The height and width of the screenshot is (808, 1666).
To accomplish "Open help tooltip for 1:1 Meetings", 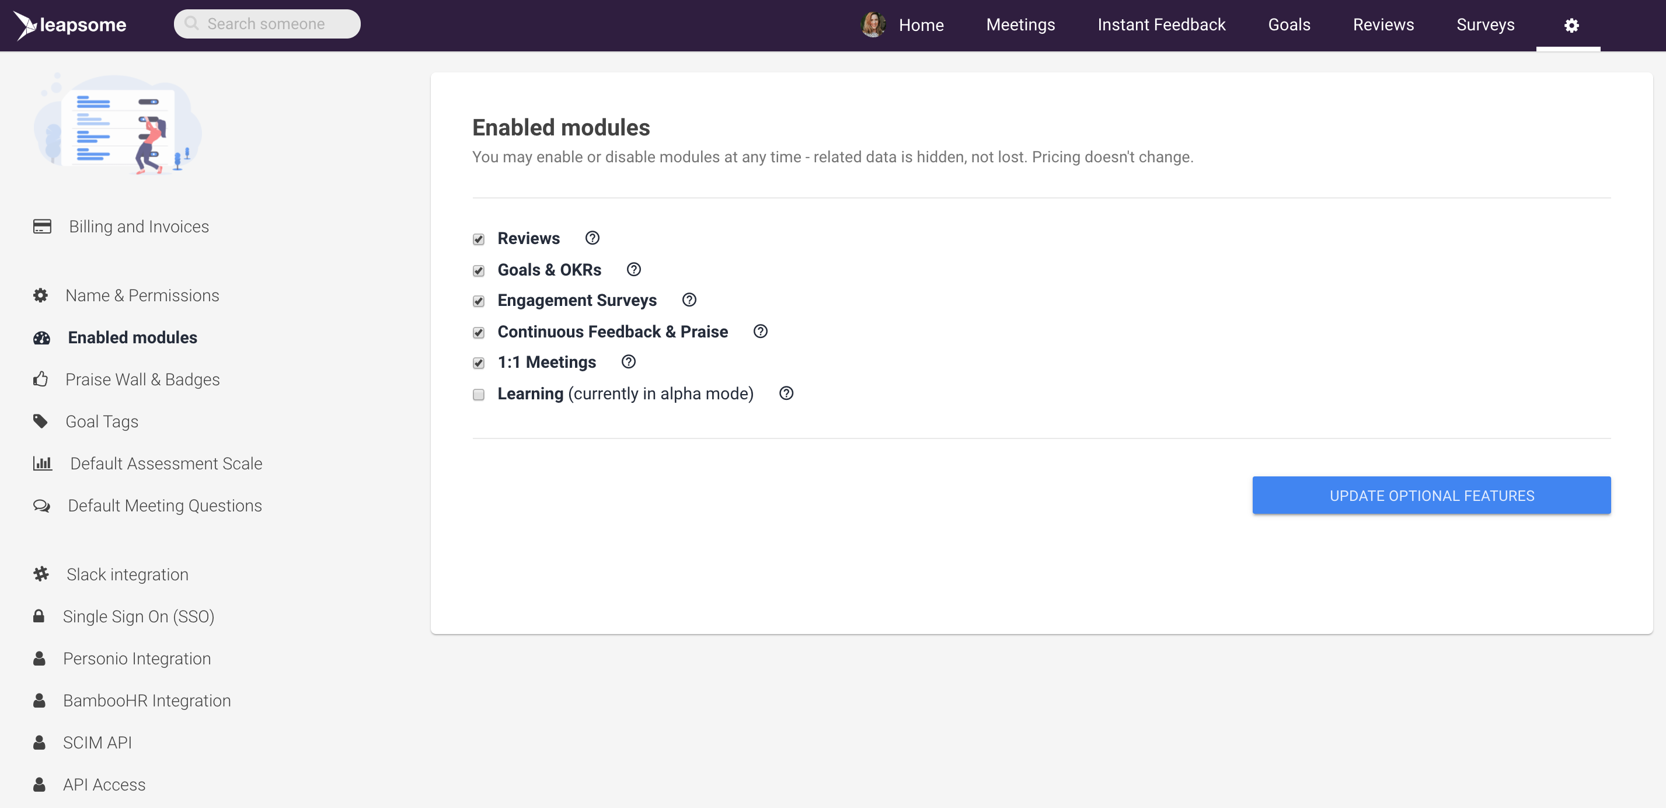I will tap(629, 361).
